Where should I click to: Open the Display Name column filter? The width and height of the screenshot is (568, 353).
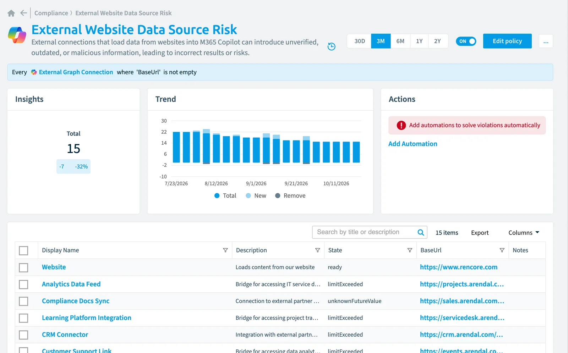(x=225, y=250)
